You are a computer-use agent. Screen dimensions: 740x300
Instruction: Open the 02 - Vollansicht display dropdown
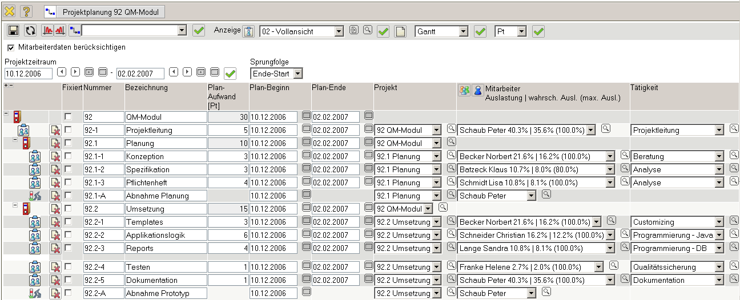coord(339,31)
